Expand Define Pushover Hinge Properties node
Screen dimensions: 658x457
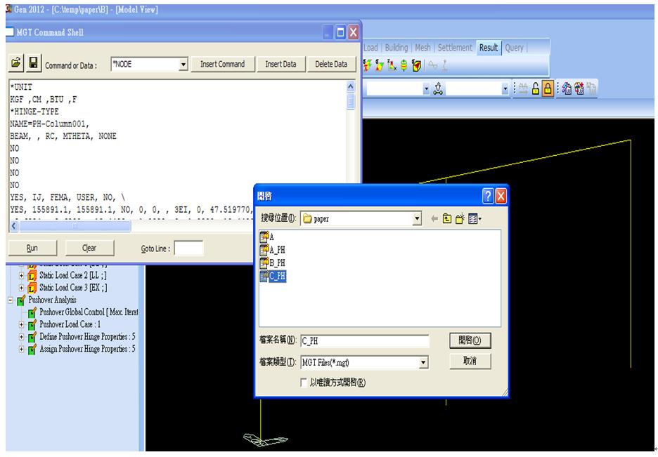point(21,337)
